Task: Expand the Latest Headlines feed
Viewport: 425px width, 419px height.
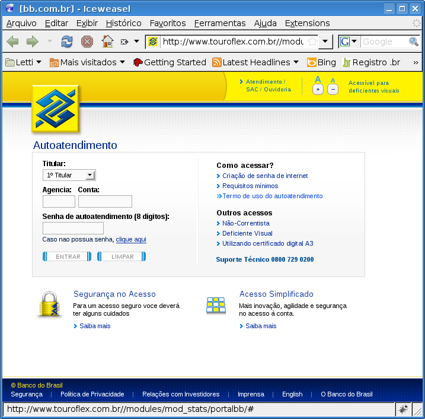Action: (x=255, y=62)
